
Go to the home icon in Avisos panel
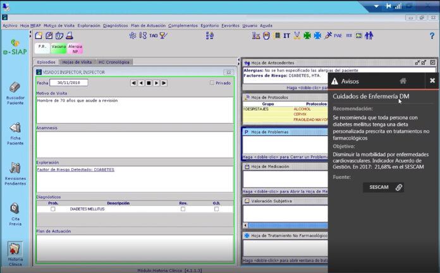tap(403, 81)
